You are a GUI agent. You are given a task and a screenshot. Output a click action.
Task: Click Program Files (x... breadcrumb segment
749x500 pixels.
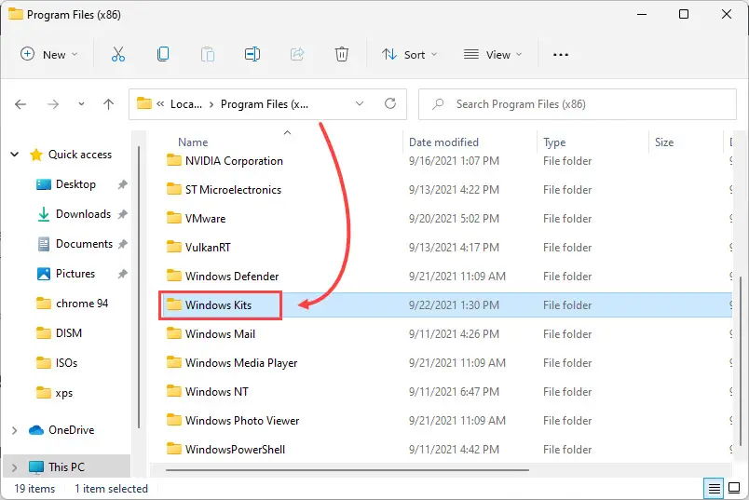click(x=265, y=104)
